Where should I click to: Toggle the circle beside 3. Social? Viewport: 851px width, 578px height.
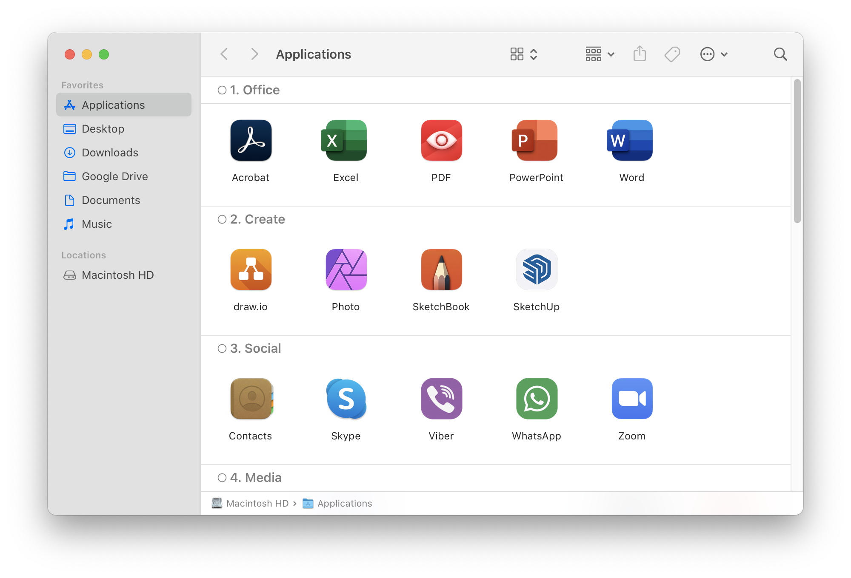click(222, 348)
